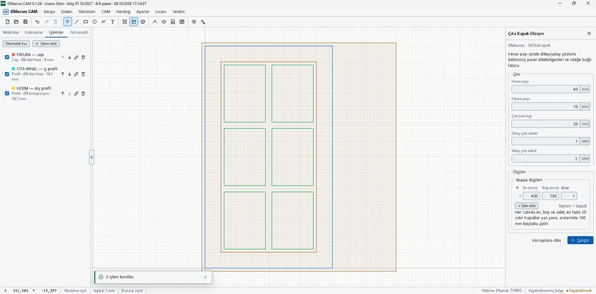
Task: Click the Çıta kalınlığı input field
Action: pos(545,124)
